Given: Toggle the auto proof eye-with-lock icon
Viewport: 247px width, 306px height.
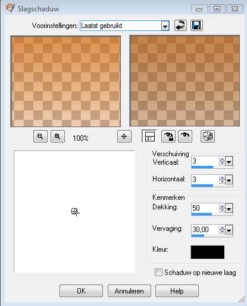Looking at the screenshot, I should point(168,137).
